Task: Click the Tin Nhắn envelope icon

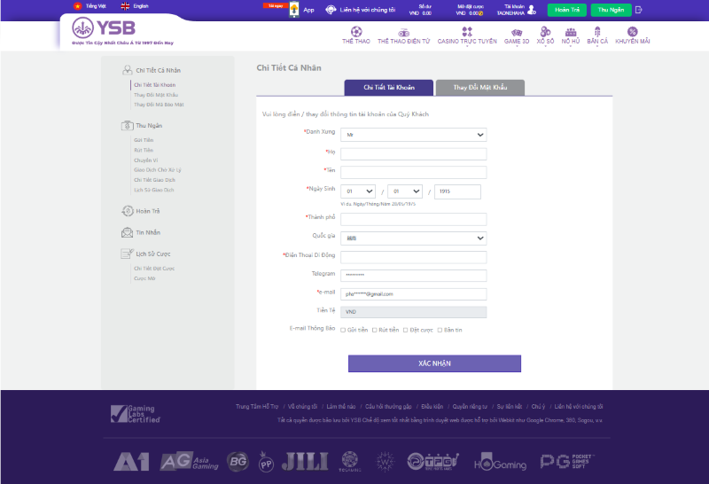Action: coord(128,232)
